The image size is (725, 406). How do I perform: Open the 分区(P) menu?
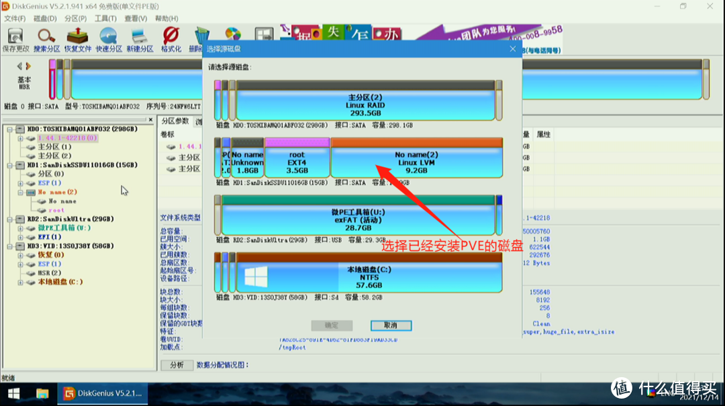(75, 19)
